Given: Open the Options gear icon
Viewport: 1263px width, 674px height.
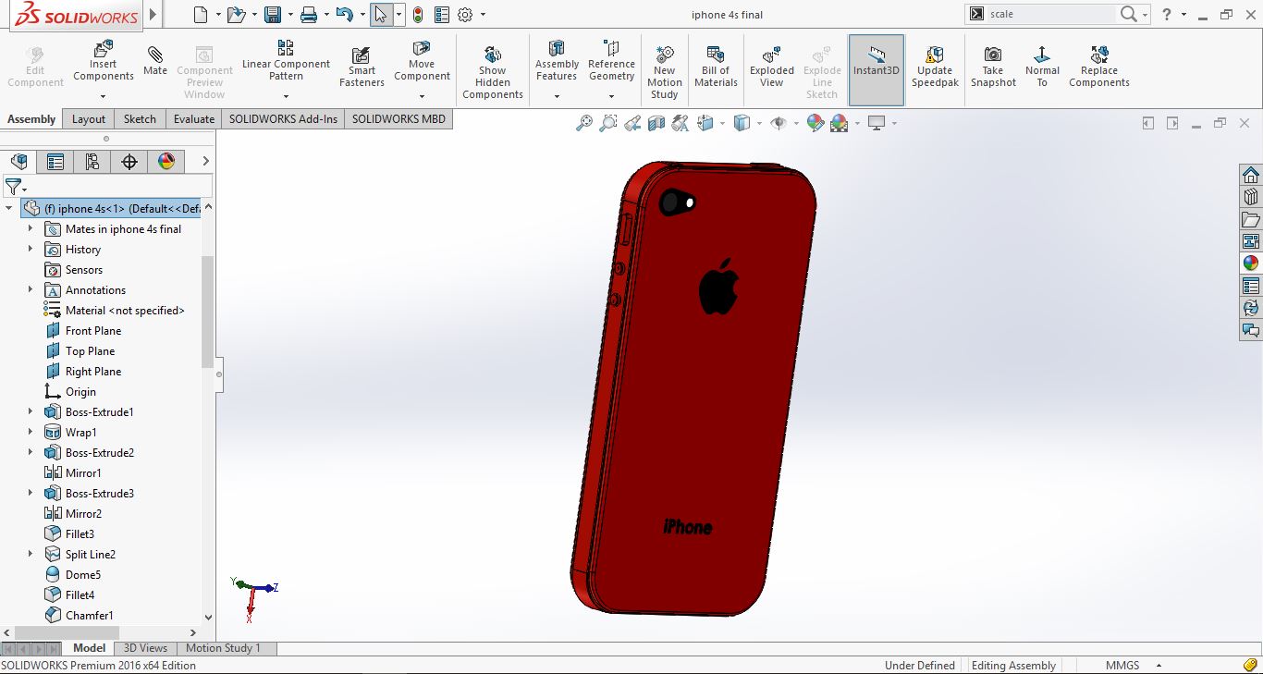Looking at the screenshot, I should point(465,14).
